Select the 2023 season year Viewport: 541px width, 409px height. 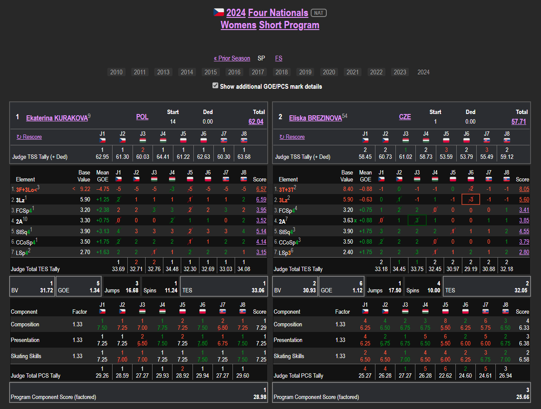pyautogui.click(x=400, y=72)
